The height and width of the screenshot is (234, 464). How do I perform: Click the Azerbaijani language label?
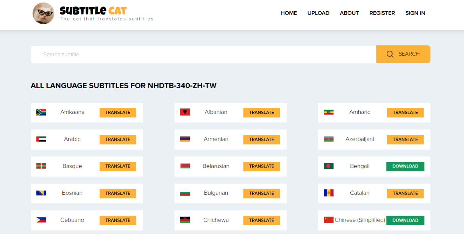point(360,139)
